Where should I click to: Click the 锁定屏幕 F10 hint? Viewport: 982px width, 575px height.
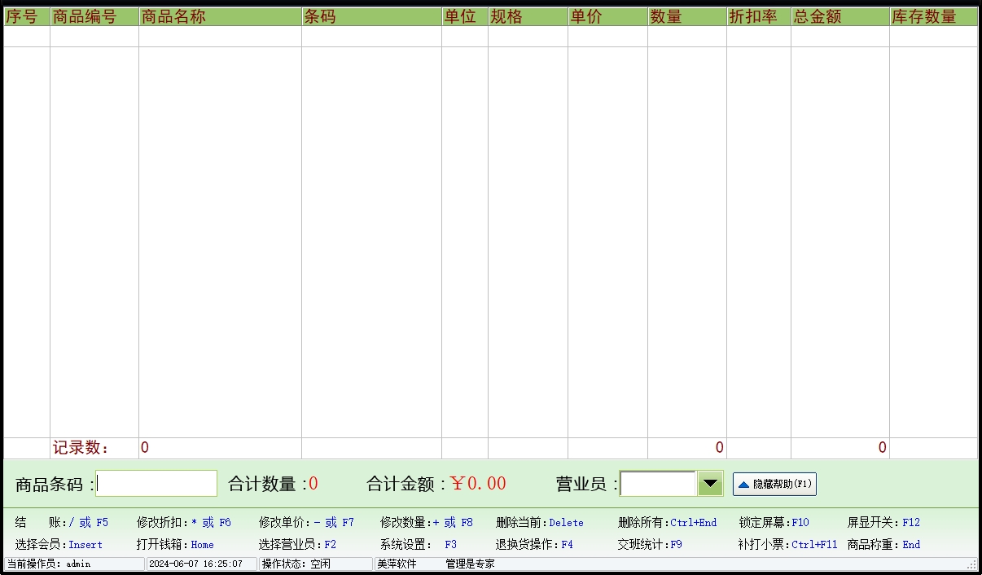774,523
